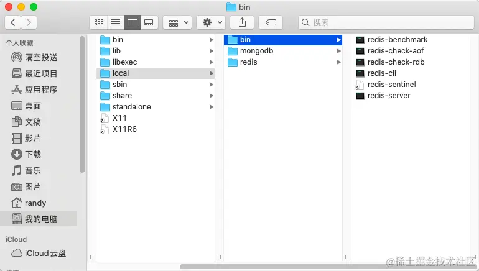Select the redis-benchmark executable
Viewport: 479px width, 271px height.
[x=411, y=40]
